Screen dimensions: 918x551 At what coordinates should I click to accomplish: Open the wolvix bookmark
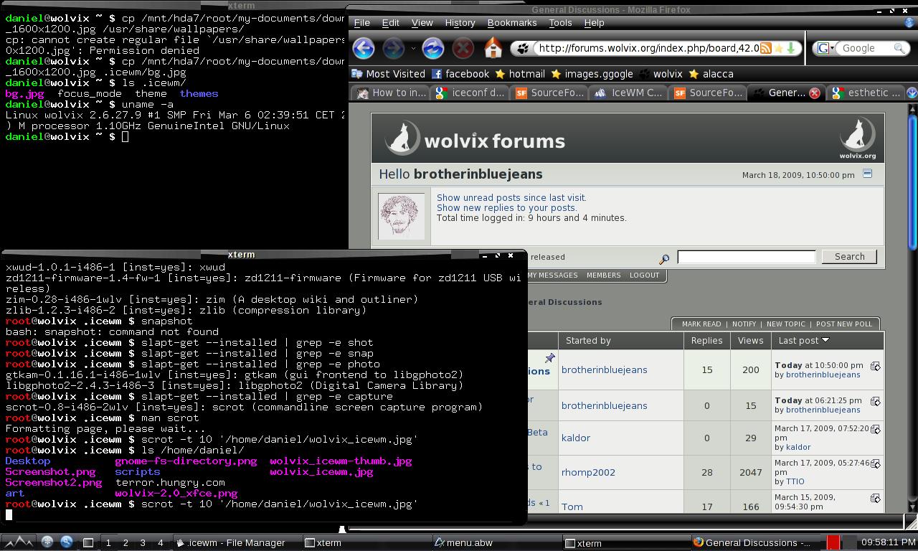click(661, 74)
